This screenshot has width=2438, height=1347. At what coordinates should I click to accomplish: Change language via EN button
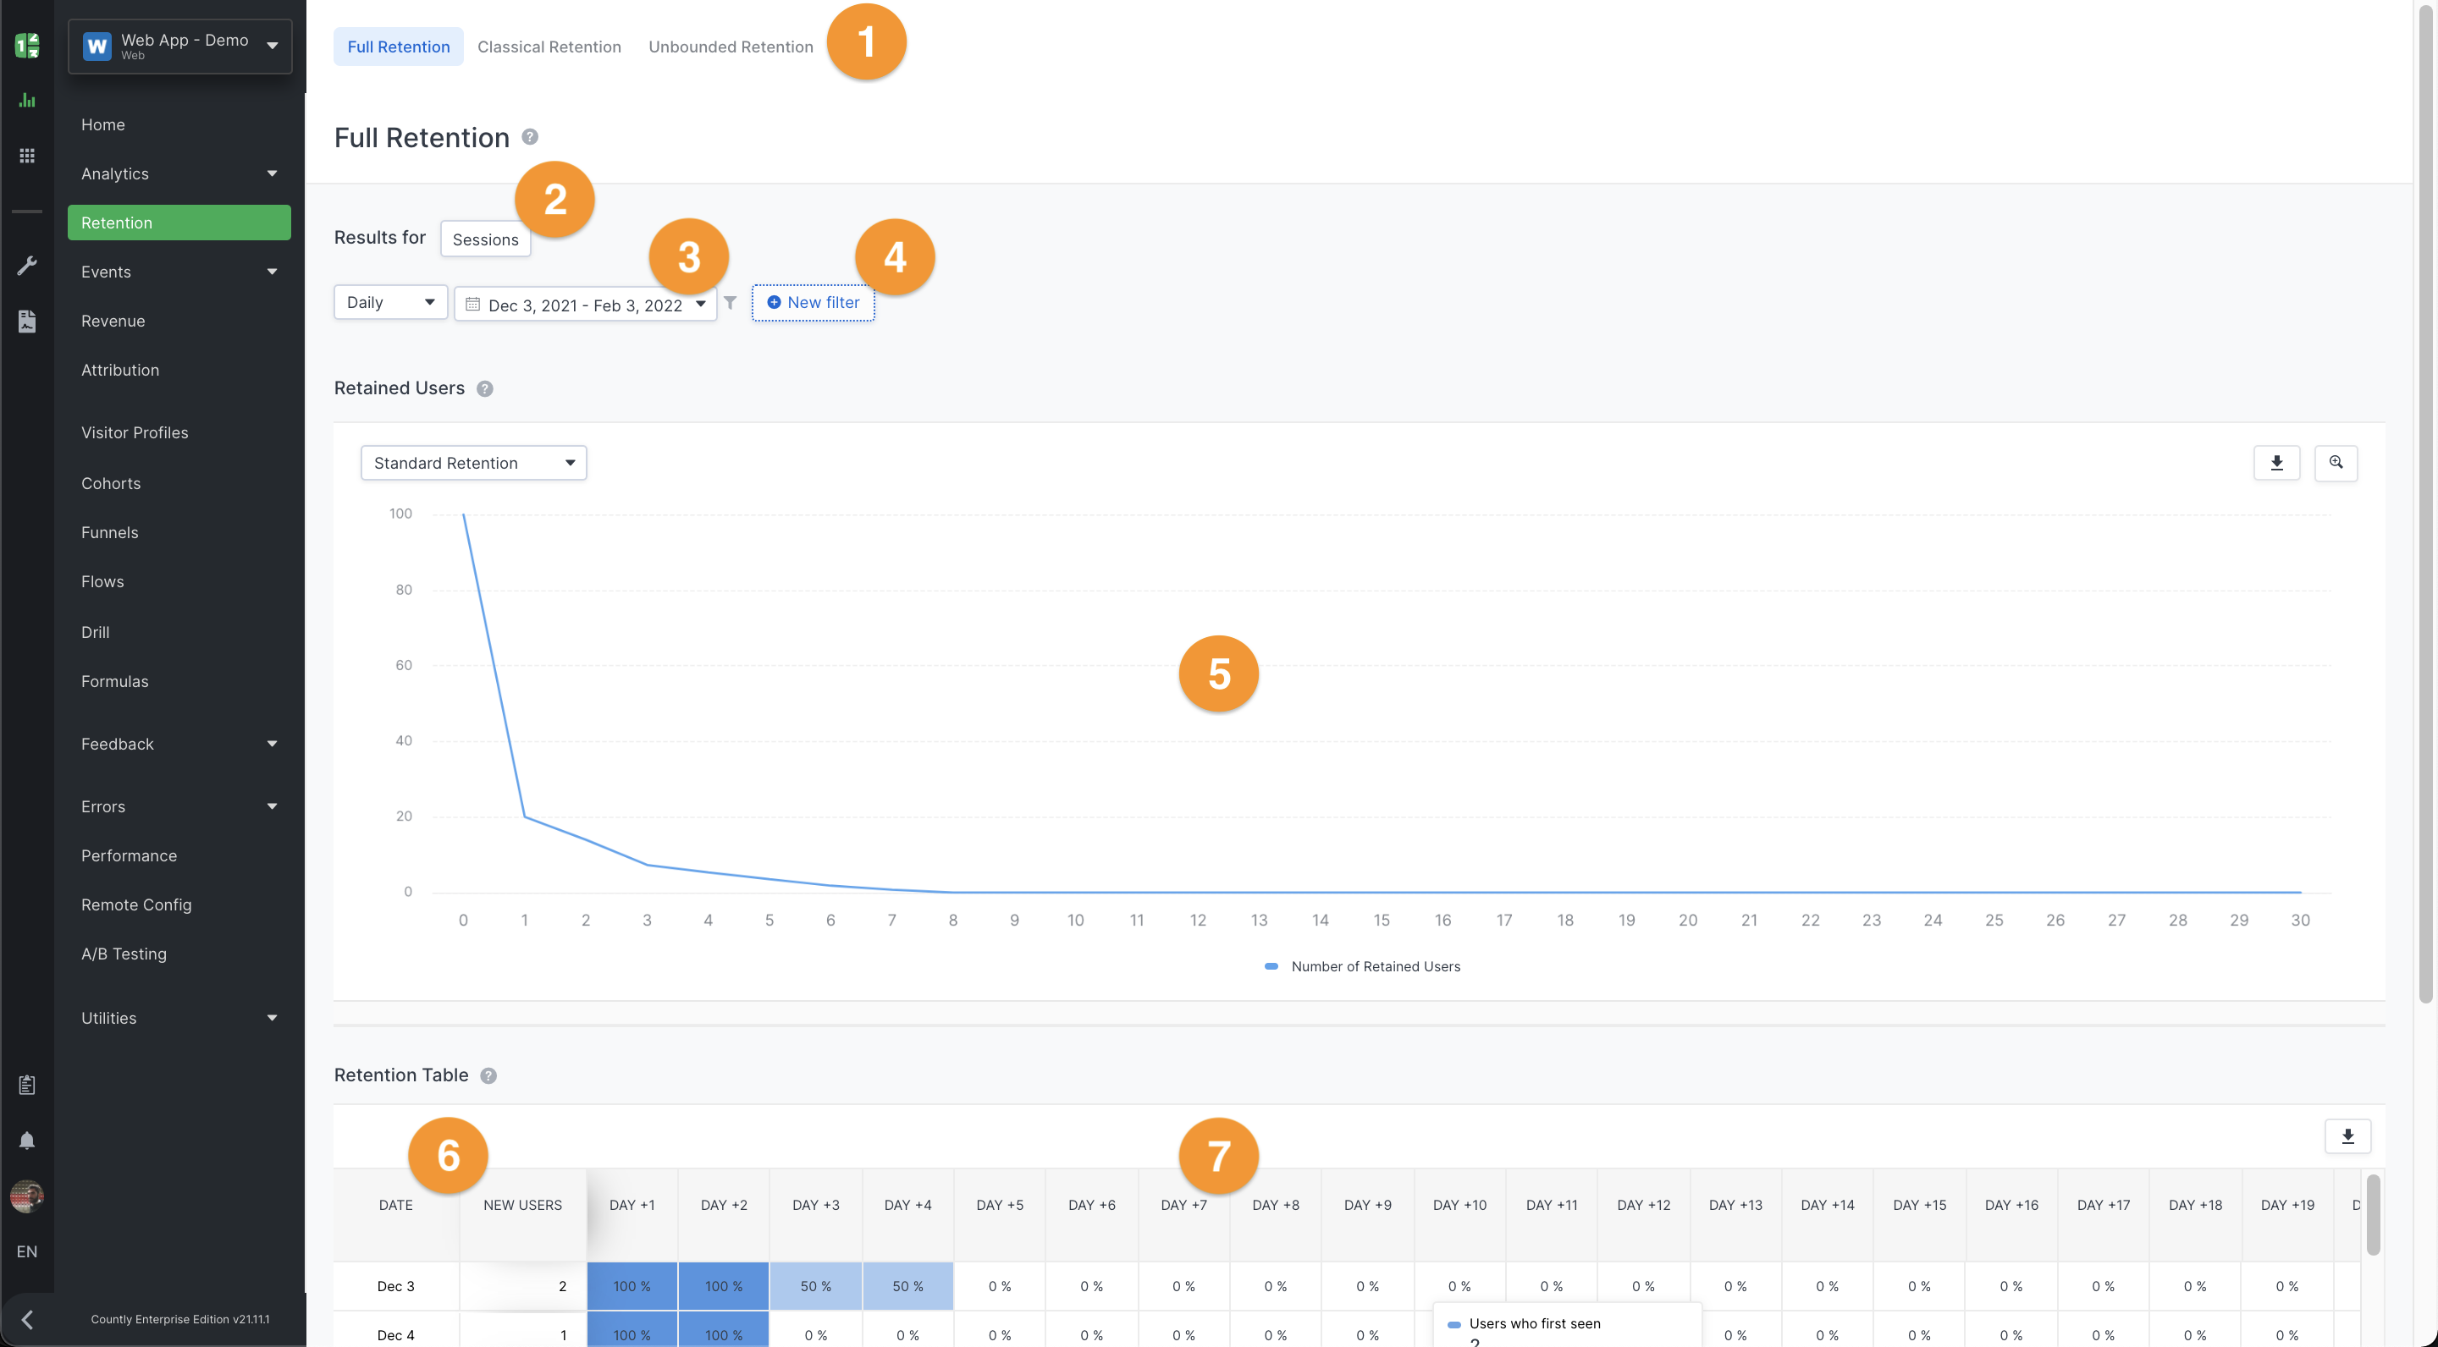[26, 1252]
